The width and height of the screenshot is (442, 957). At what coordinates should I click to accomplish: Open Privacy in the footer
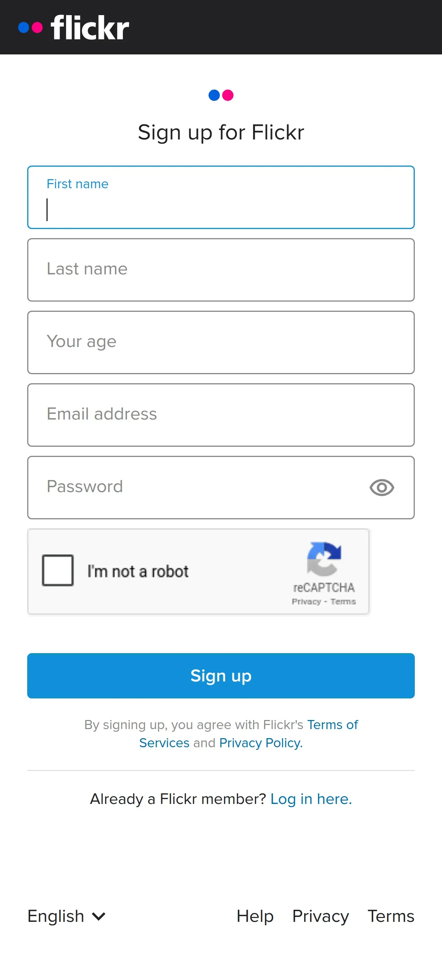(x=320, y=916)
